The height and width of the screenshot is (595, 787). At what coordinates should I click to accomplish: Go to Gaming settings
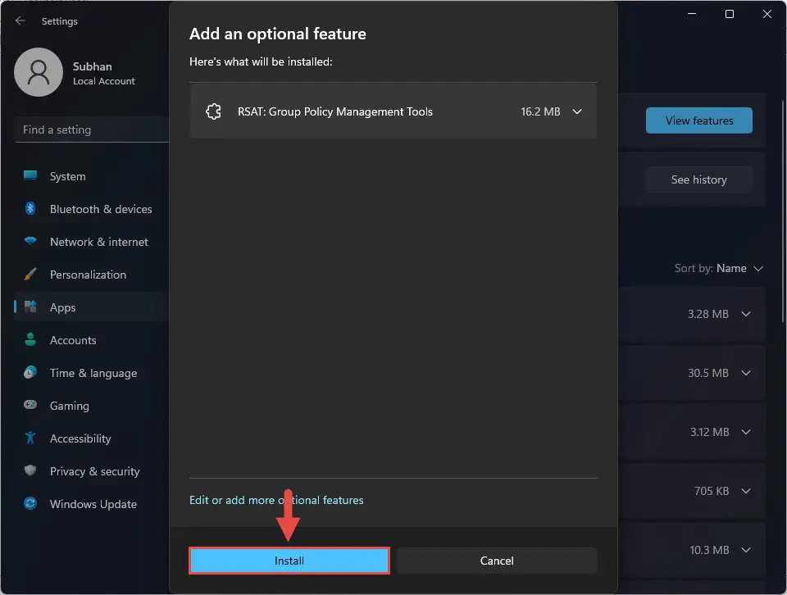[x=69, y=406]
